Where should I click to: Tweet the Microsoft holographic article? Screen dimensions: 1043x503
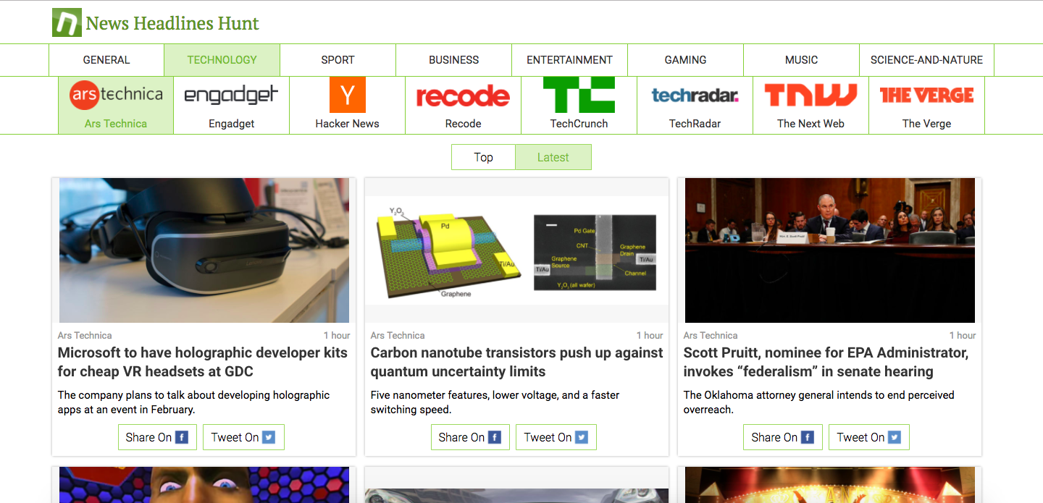(243, 437)
